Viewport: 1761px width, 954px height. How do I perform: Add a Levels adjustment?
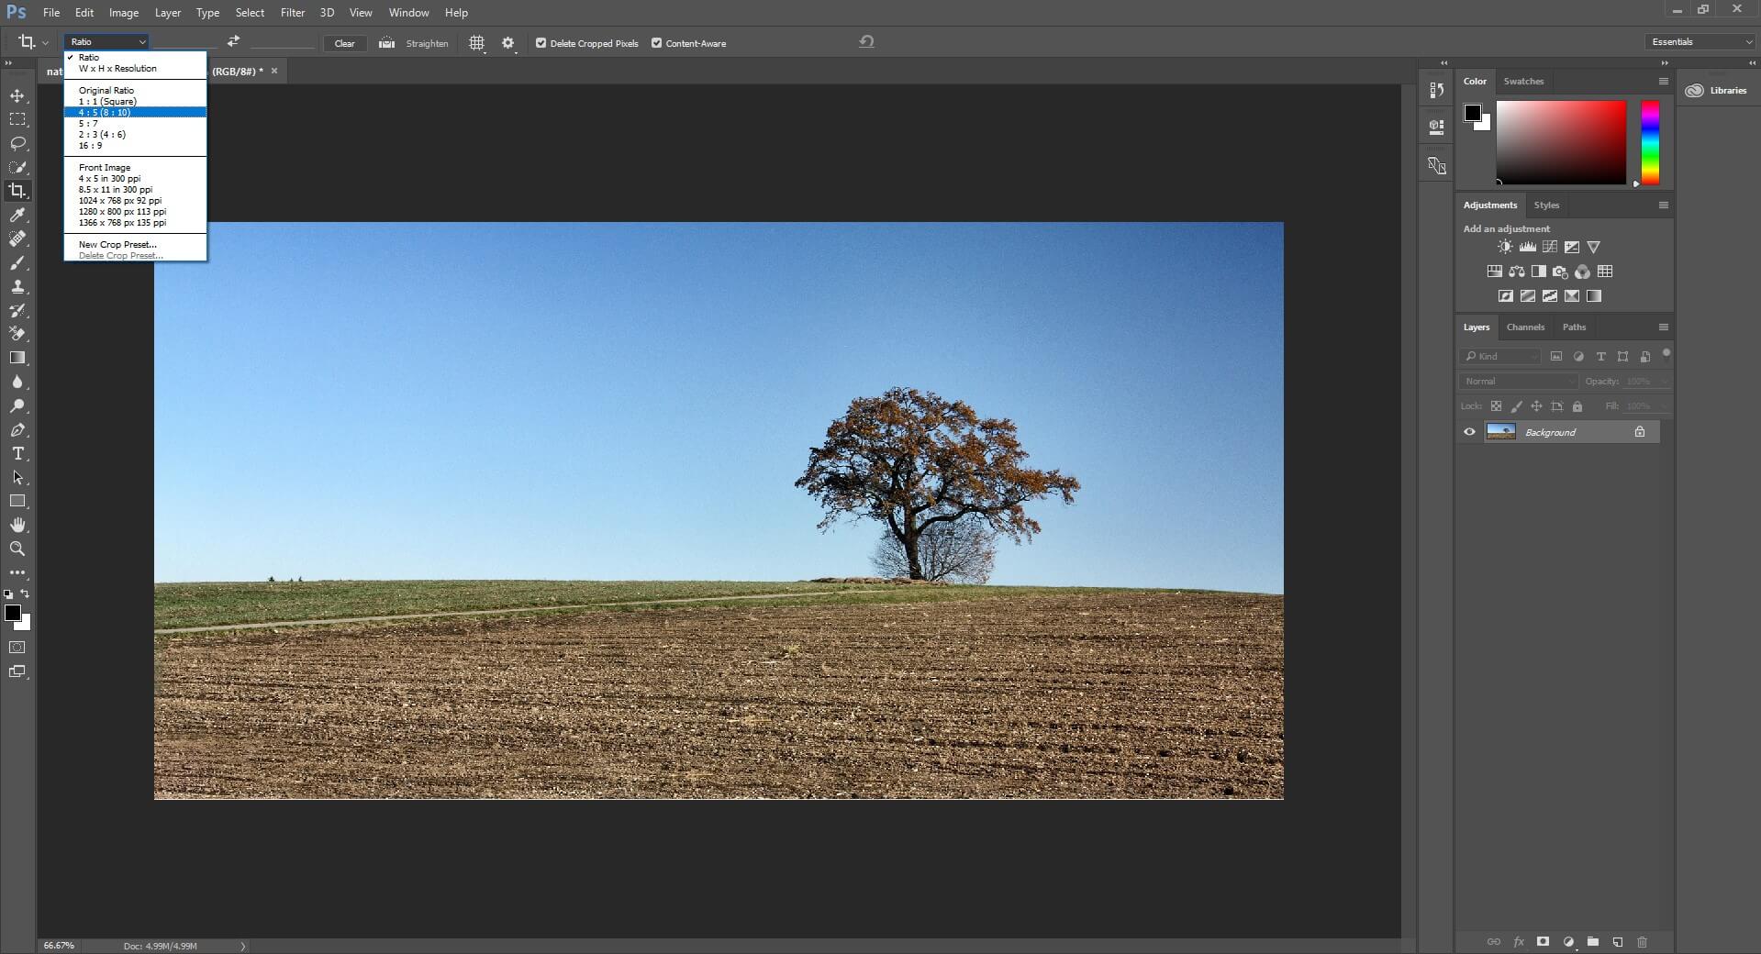[1527, 247]
